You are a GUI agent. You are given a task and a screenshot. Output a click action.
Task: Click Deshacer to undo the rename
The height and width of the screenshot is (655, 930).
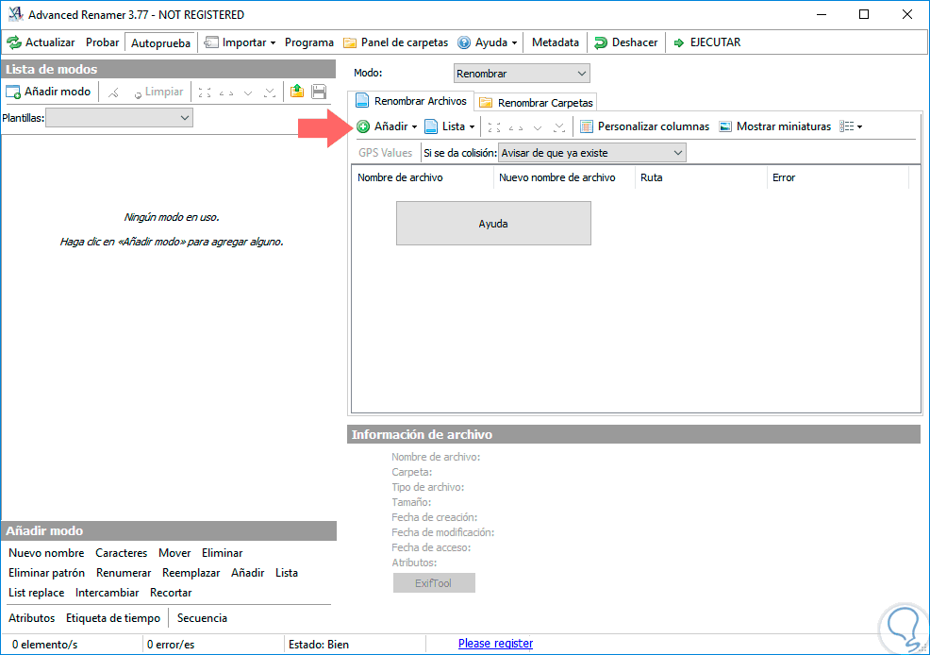625,42
